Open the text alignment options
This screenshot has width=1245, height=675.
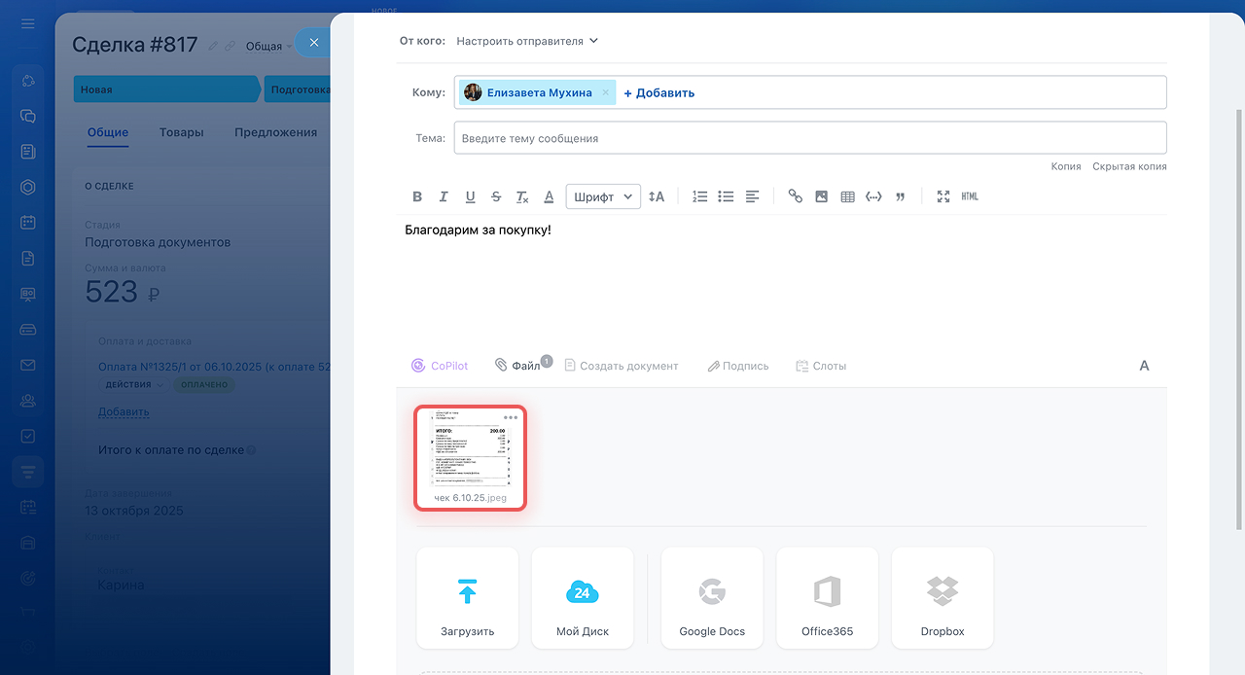752,196
